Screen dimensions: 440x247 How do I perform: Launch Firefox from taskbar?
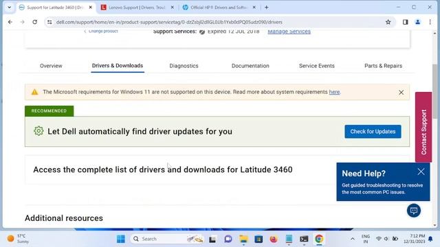click(x=274, y=239)
